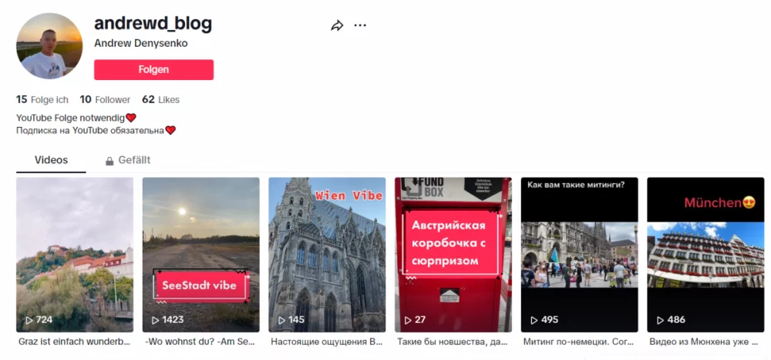Open the Graz hillside video thumbnail
This screenshot has height=360, width=771.
(x=75, y=246)
